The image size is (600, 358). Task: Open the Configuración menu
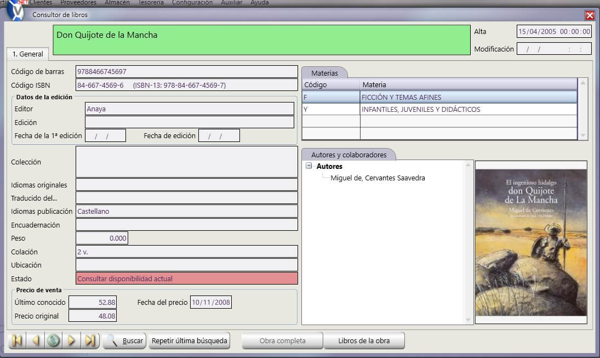coord(192,3)
